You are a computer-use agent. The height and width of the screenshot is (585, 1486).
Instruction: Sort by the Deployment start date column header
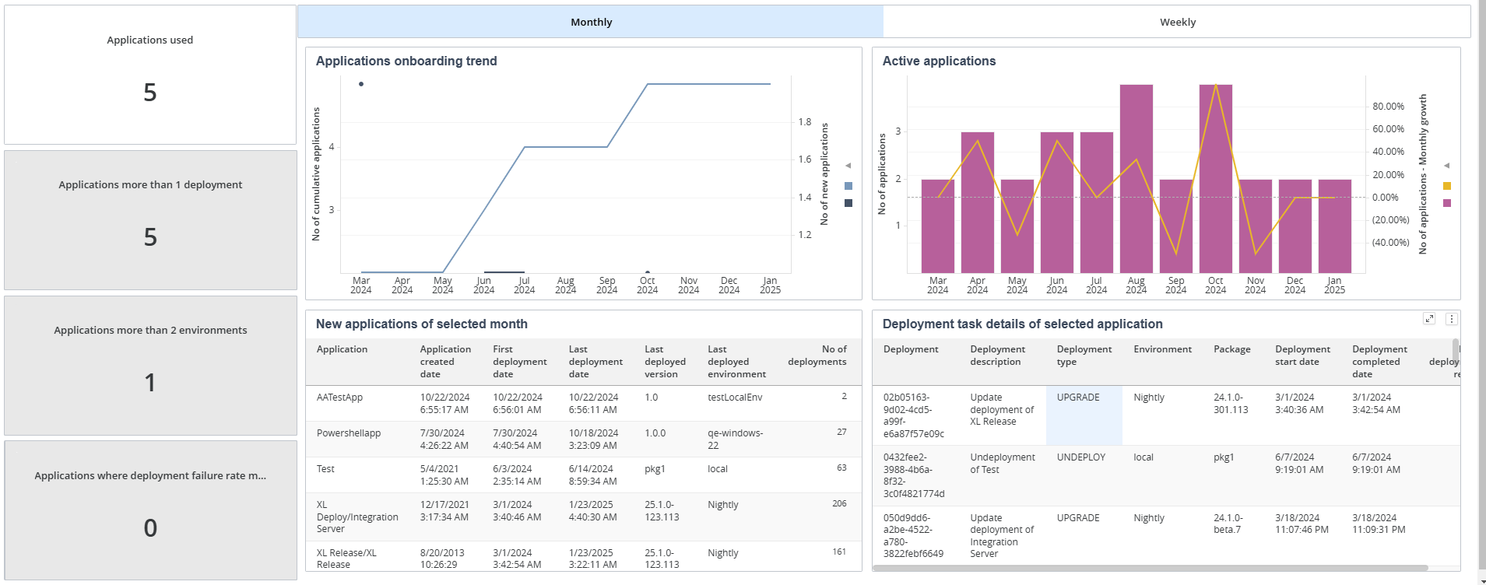pyautogui.click(x=1302, y=356)
